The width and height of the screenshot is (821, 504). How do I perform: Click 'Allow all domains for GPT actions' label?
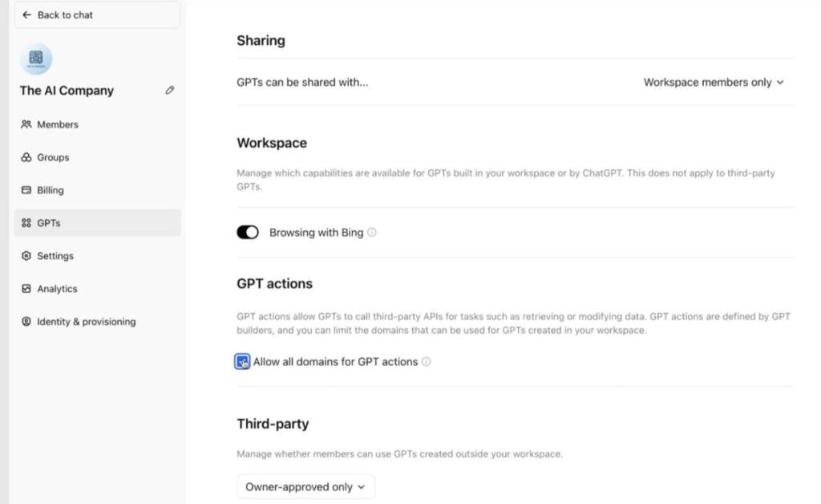point(336,361)
